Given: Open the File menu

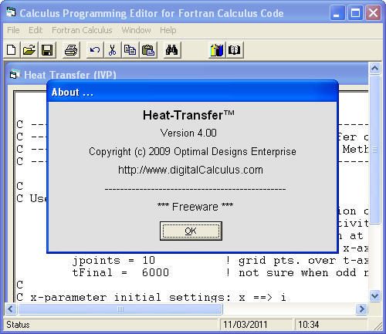Looking at the screenshot, I should [13, 30].
